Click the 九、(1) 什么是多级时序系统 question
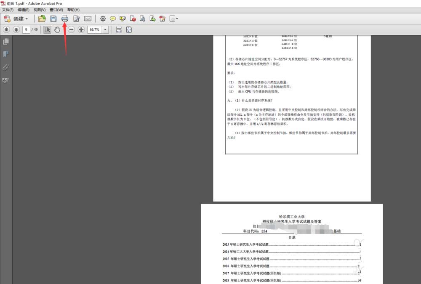 pos(250,101)
